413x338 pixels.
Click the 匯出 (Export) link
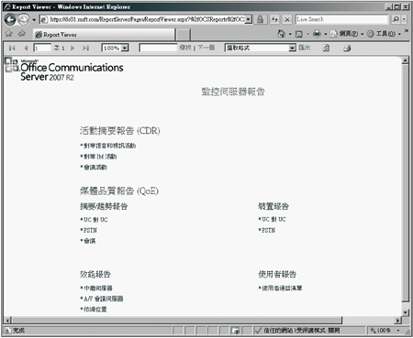305,48
